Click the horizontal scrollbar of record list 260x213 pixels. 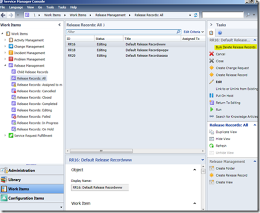click(x=101, y=151)
